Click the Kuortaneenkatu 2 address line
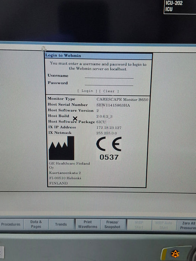The height and width of the screenshot is (261, 196). click(65, 173)
